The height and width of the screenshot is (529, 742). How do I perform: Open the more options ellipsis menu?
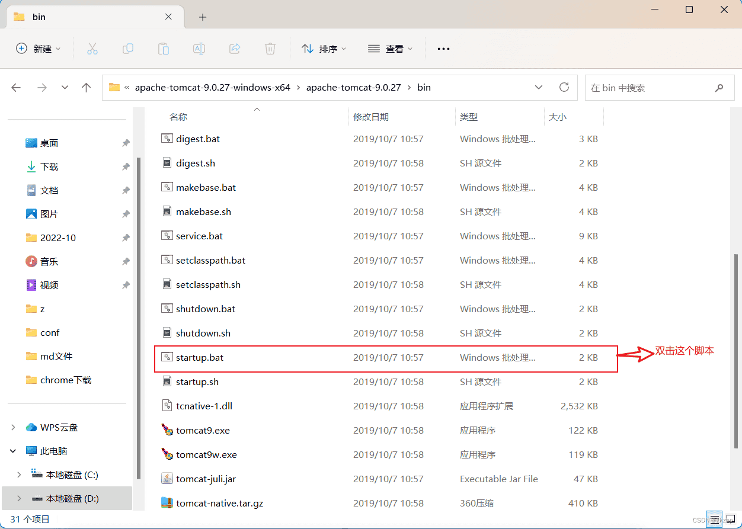click(x=443, y=49)
